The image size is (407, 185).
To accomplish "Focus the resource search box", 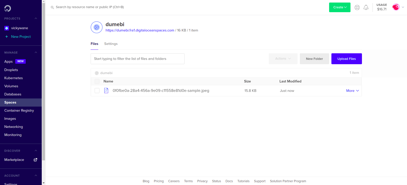I will [x=90, y=7].
